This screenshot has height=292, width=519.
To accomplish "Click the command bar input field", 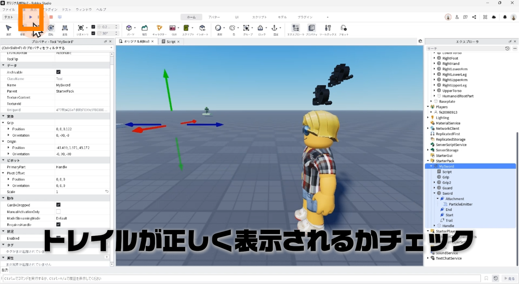I will click(241, 278).
